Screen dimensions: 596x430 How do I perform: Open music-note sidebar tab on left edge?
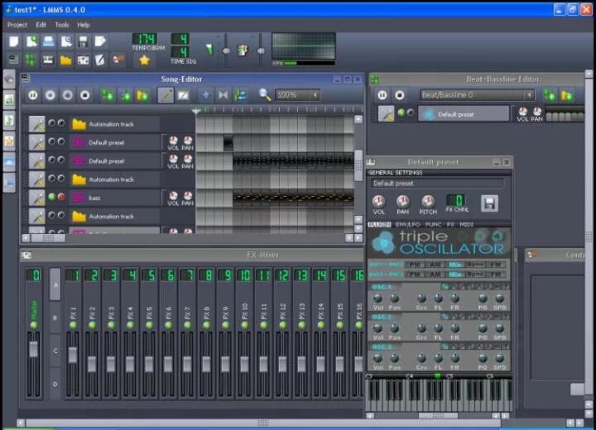(x=9, y=121)
